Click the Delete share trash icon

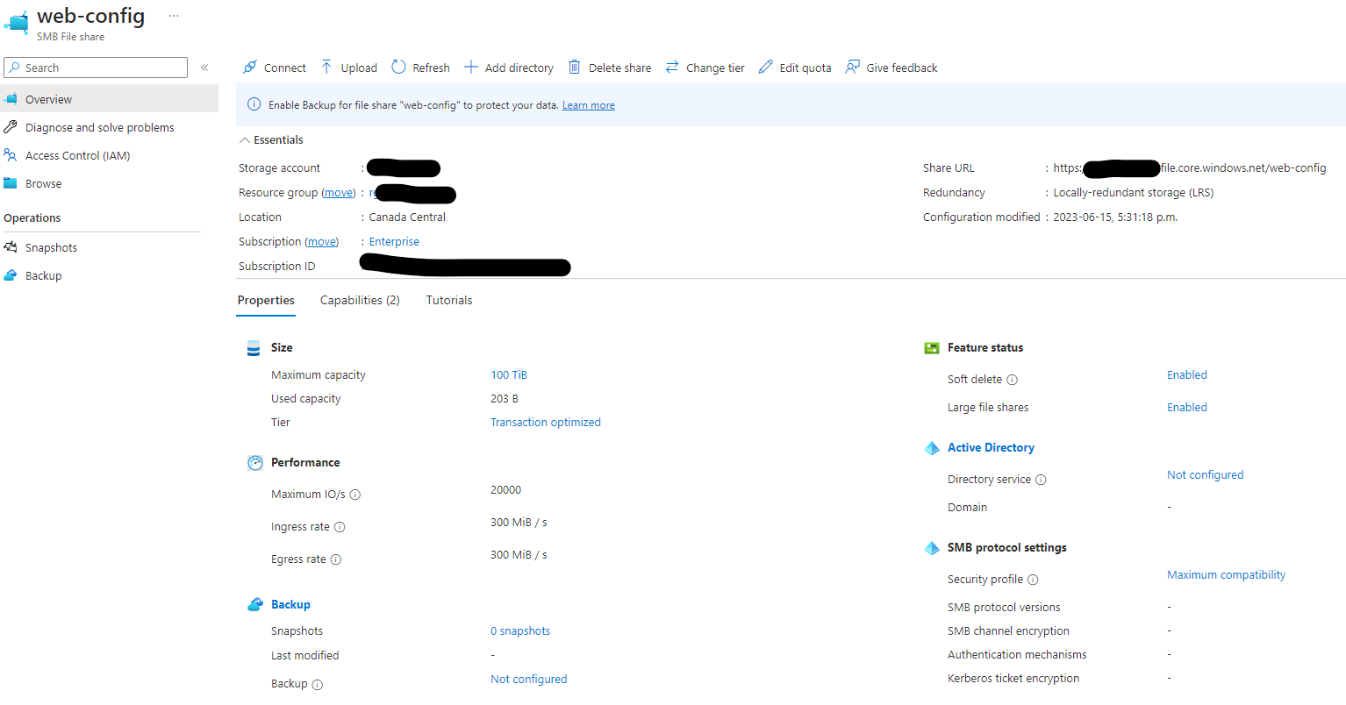pyautogui.click(x=575, y=68)
